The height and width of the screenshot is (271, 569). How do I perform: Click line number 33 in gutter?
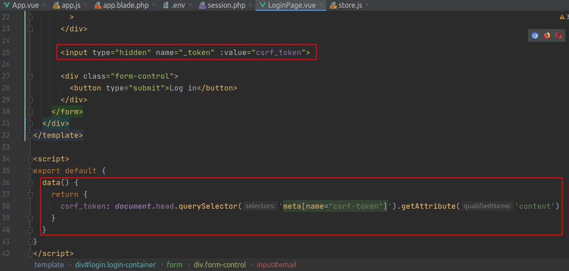click(x=6, y=147)
